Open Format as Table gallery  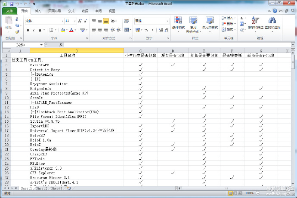(193, 25)
